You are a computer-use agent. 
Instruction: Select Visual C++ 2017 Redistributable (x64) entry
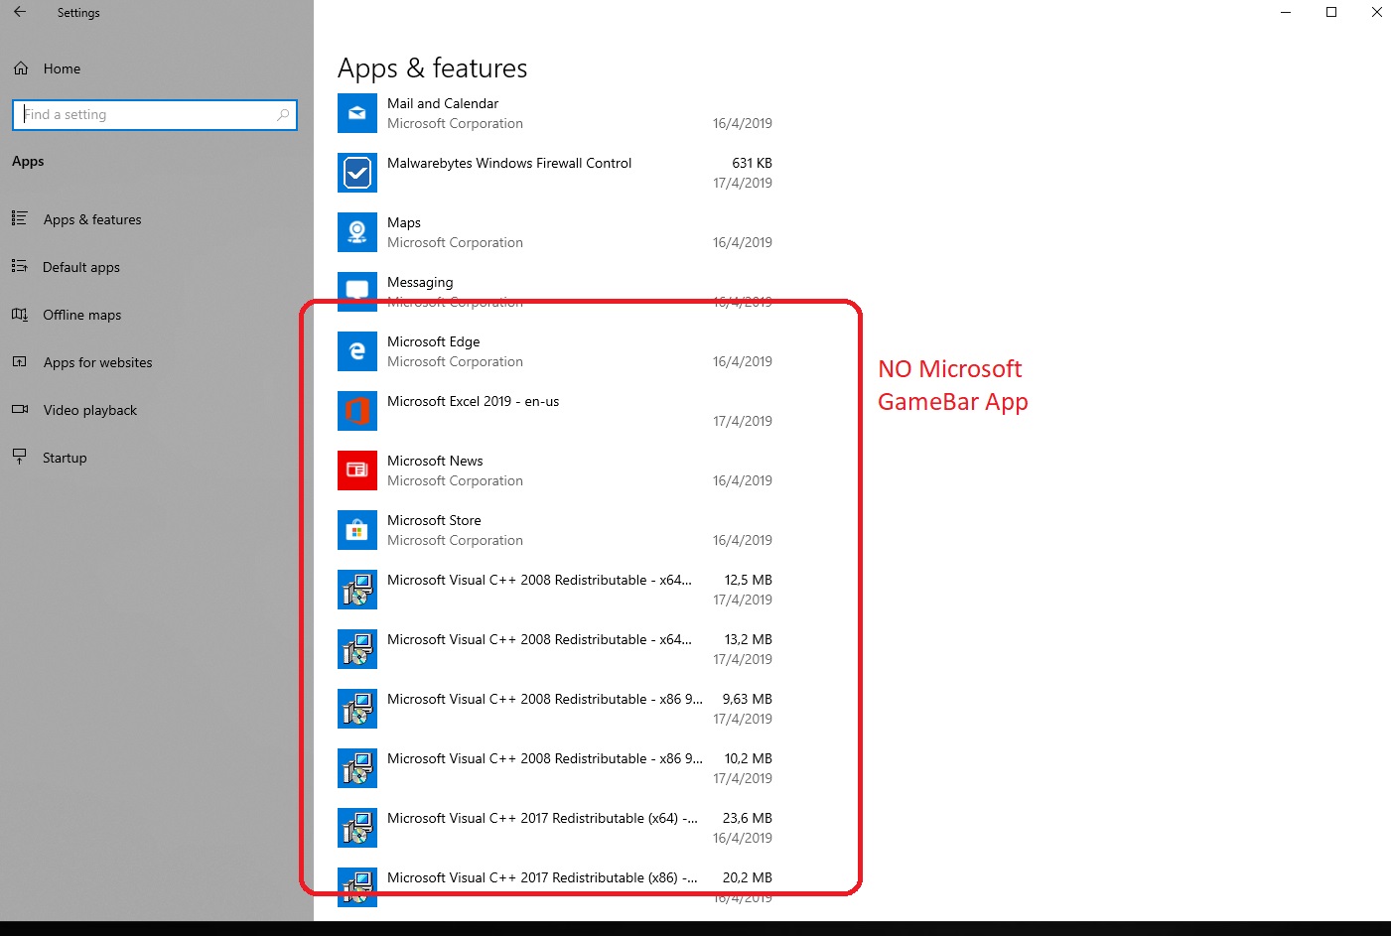[555, 828]
